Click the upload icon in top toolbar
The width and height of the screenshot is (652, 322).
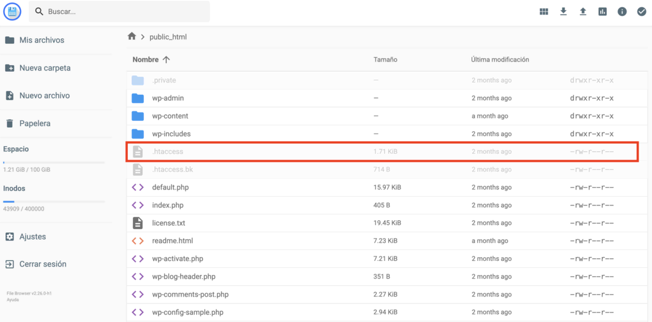click(x=583, y=11)
